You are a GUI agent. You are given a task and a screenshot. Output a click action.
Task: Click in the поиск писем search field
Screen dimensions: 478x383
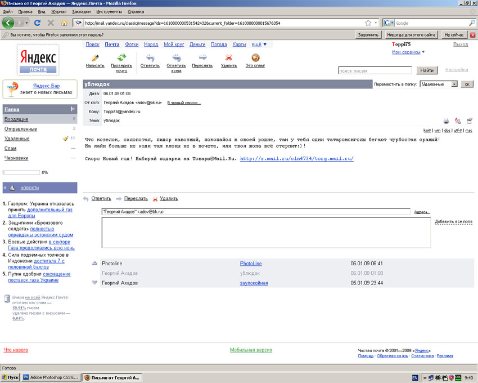coord(375,70)
